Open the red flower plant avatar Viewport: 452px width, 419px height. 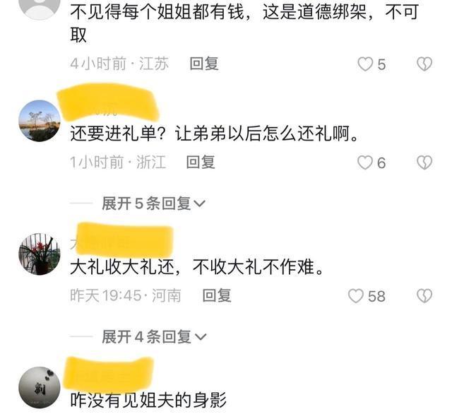pyautogui.click(x=40, y=254)
